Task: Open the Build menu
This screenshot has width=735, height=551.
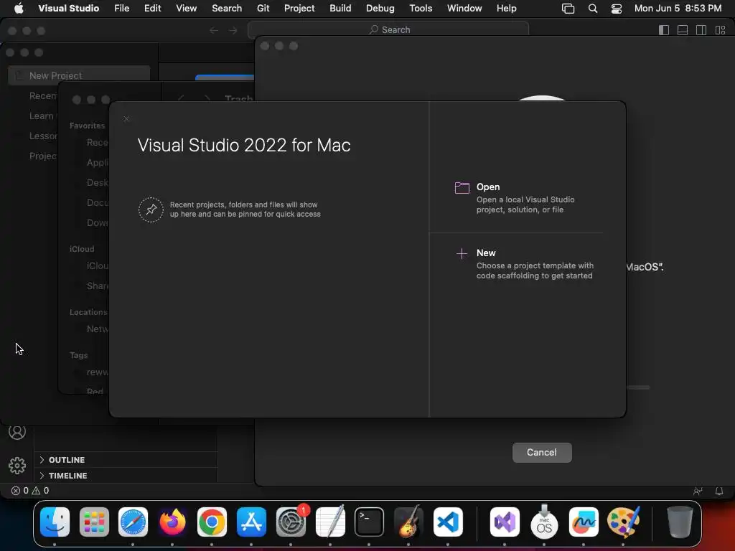Action: pos(340,8)
